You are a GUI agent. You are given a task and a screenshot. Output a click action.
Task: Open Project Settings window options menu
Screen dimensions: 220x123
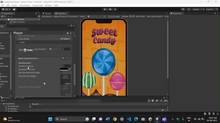(68, 26)
